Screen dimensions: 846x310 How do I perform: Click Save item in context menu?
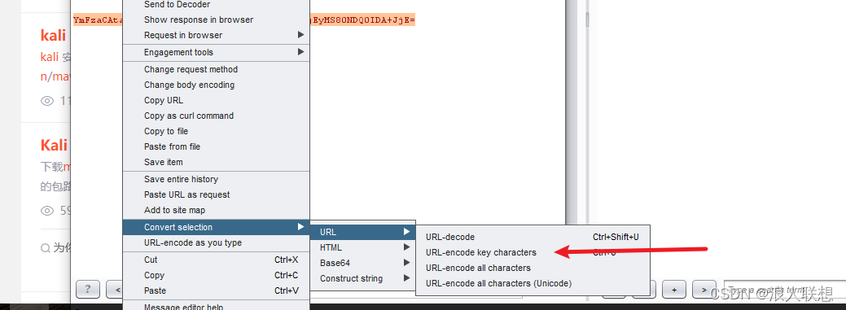point(217,162)
